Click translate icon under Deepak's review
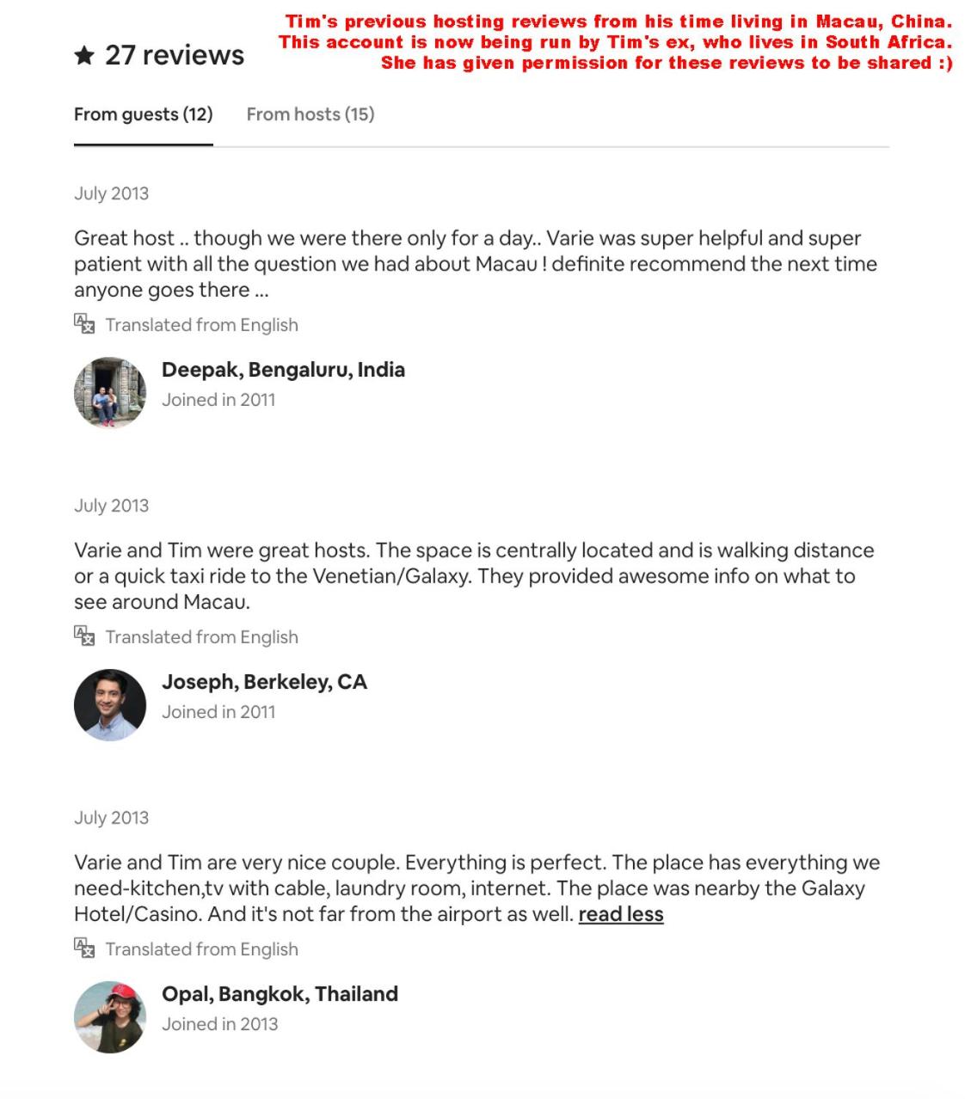 tap(83, 324)
